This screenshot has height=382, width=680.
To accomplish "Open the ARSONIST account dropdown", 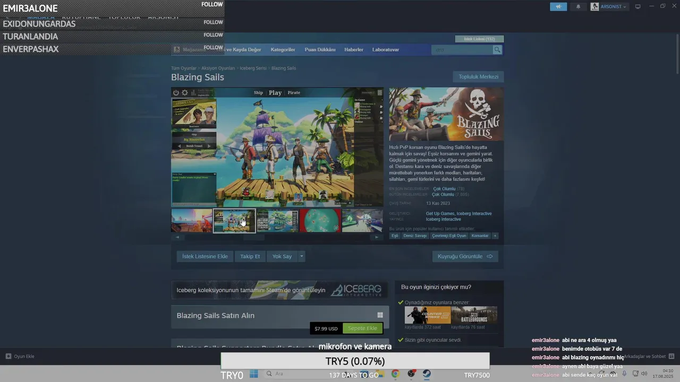I will [609, 7].
